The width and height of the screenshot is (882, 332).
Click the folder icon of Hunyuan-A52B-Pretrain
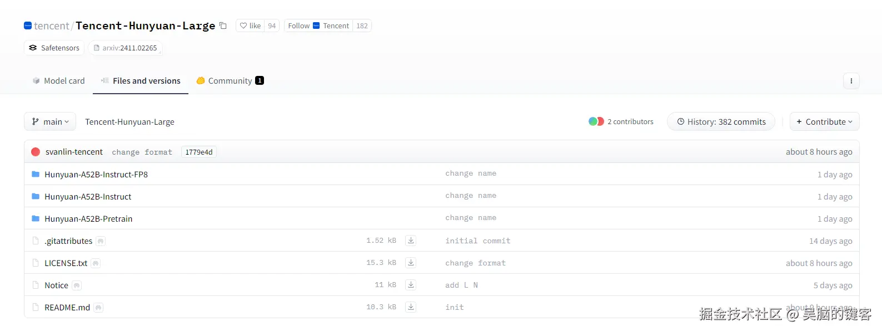pos(36,218)
